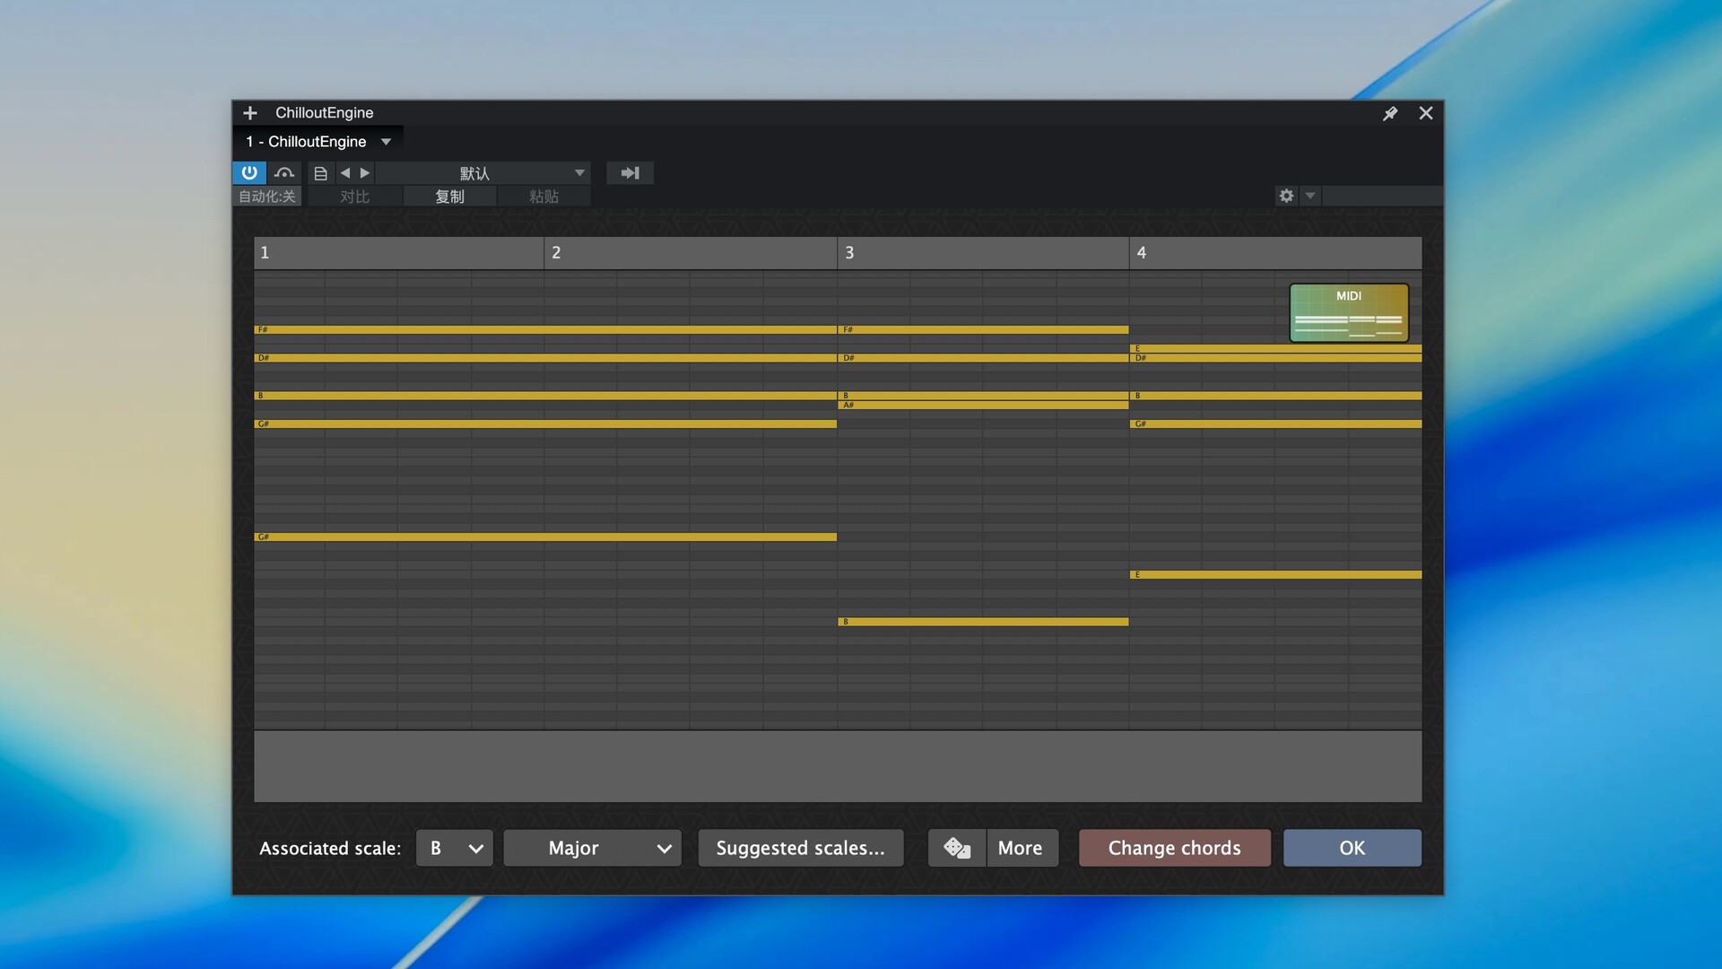The height and width of the screenshot is (969, 1722).
Task: Select bar 1 in the timeline ruler
Action: (399, 253)
